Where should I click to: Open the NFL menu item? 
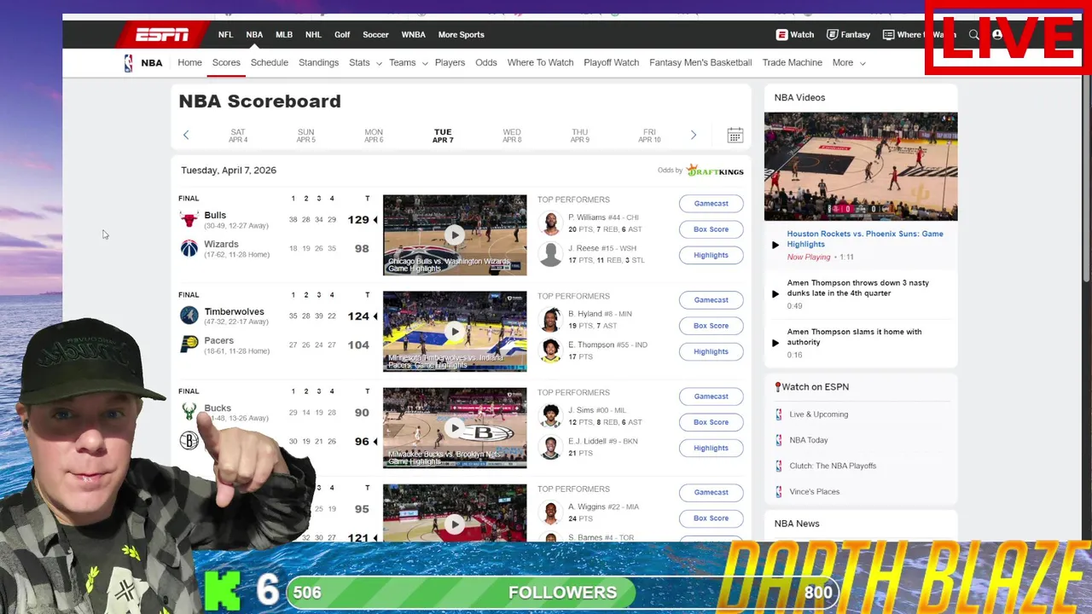pyautogui.click(x=225, y=35)
